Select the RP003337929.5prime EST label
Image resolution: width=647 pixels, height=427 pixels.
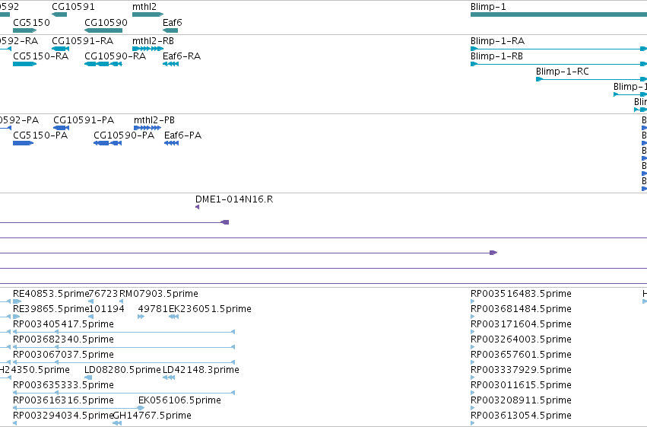[x=521, y=370]
